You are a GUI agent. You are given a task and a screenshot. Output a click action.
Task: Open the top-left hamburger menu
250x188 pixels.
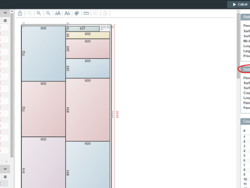[5, 20]
